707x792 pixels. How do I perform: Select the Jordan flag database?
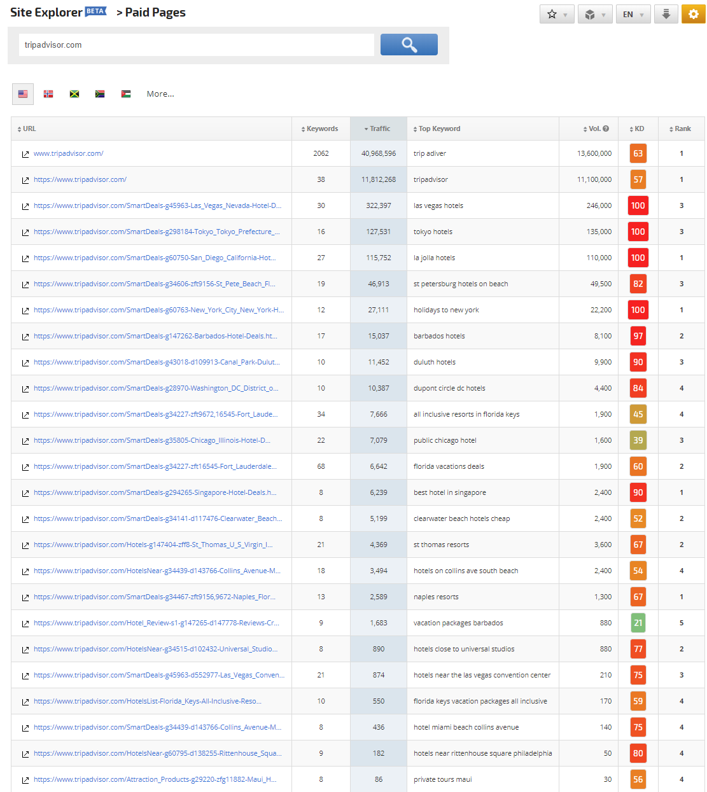126,94
